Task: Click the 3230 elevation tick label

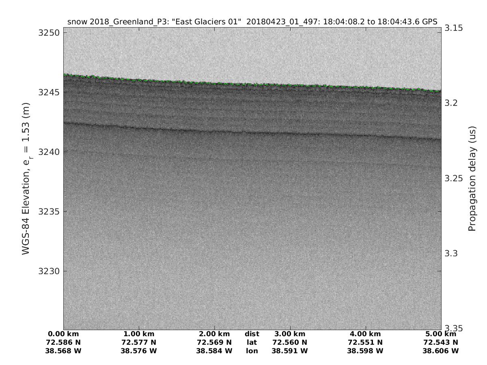Action: pos(48,271)
